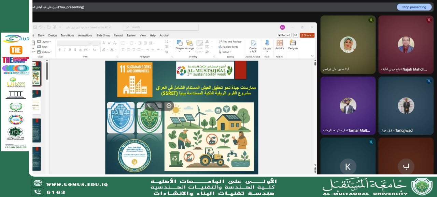
Task: Toggle Strikethrough formatting
Action: click(x=81, y=49)
